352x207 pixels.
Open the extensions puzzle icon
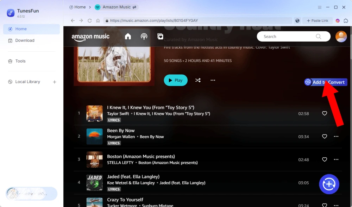(x=346, y=21)
